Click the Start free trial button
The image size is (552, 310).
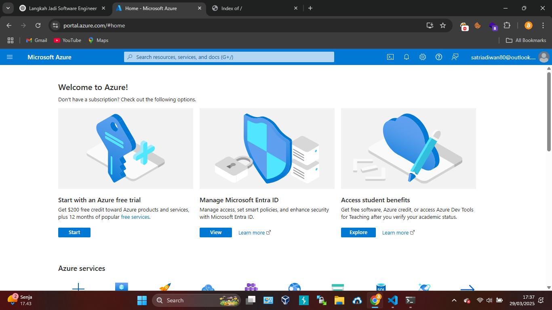tap(74, 232)
